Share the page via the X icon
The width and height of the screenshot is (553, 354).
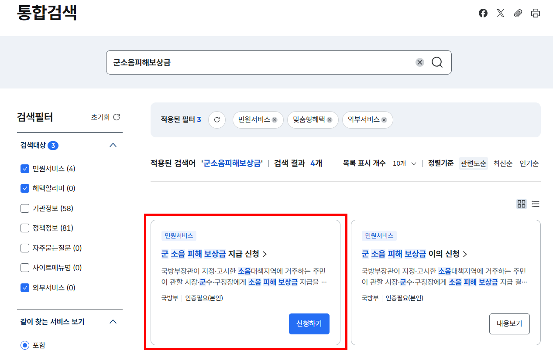tap(500, 13)
